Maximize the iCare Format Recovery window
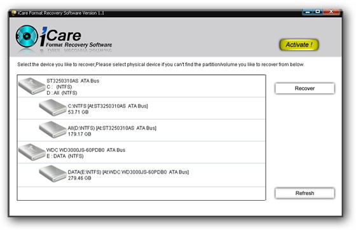The image size is (356, 230). coord(318,12)
